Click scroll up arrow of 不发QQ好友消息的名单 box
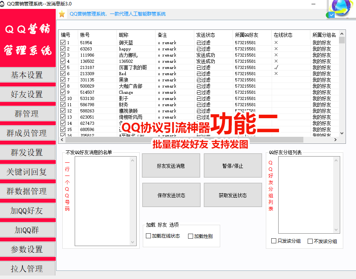The width and height of the screenshot is (356, 279). point(133,160)
